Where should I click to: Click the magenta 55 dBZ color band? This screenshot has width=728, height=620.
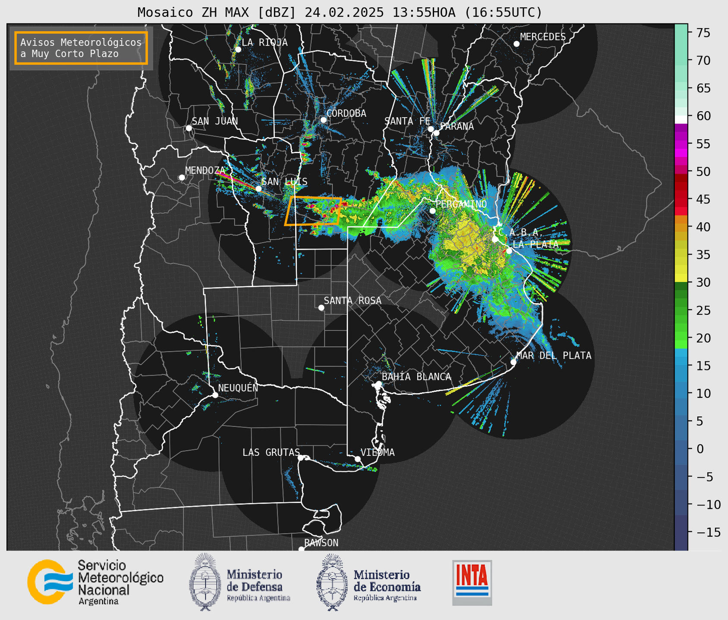681,144
